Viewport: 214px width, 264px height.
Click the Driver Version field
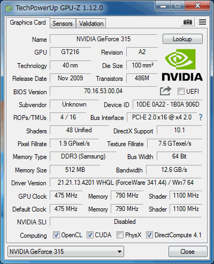tap(126, 183)
